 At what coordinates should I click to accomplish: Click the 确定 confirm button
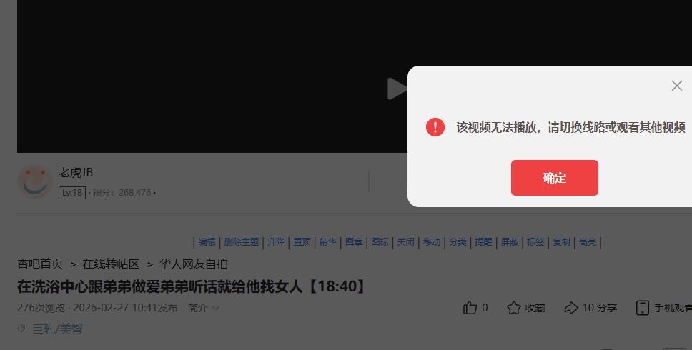pyautogui.click(x=554, y=178)
